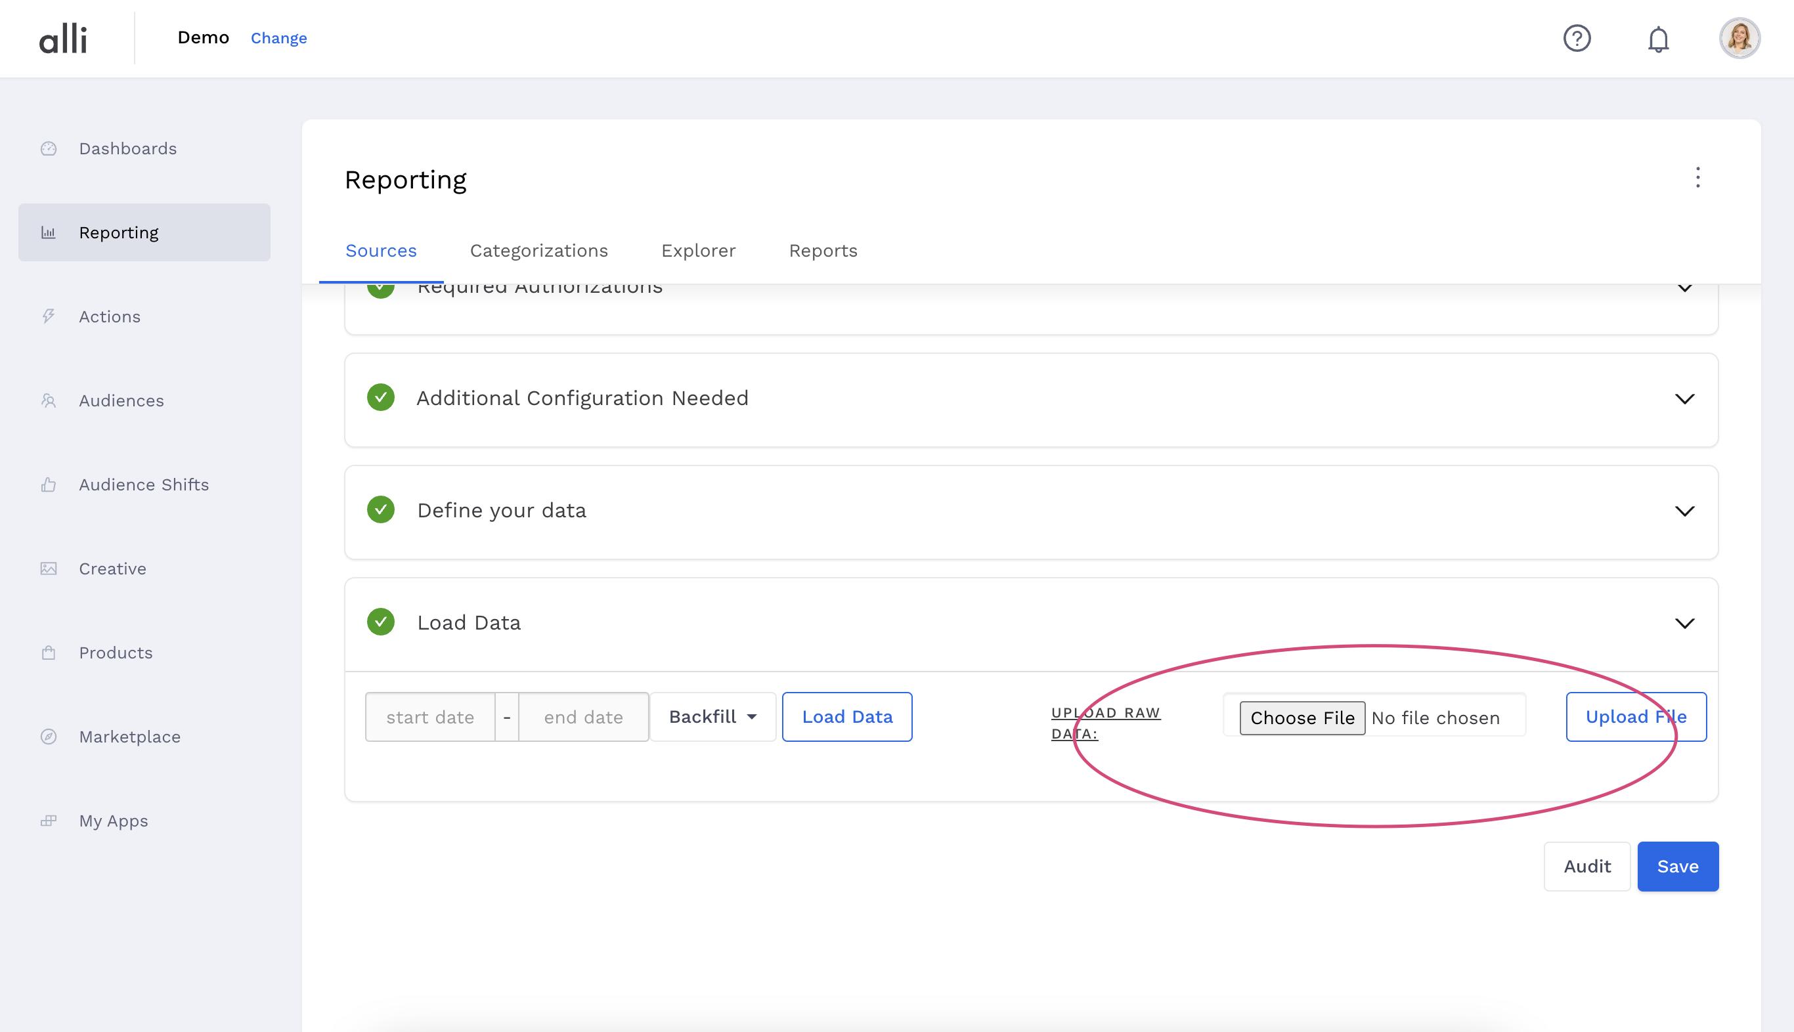The width and height of the screenshot is (1794, 1032).
Task: Click the Actions lightning bolt icon
Action: (48, 316)
